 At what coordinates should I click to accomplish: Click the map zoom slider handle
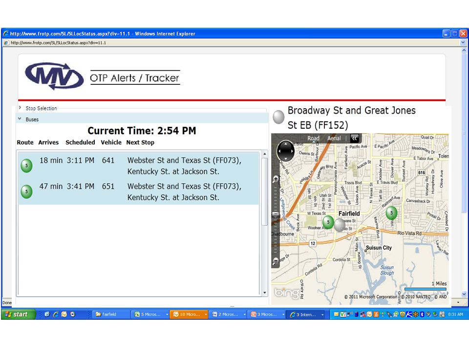pos(276,214)
